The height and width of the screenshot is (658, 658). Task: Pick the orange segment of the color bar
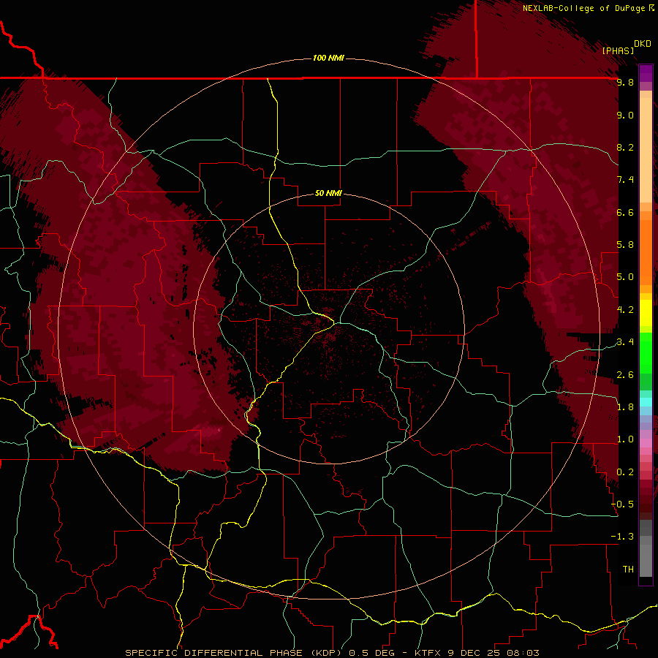click(646, 252)
